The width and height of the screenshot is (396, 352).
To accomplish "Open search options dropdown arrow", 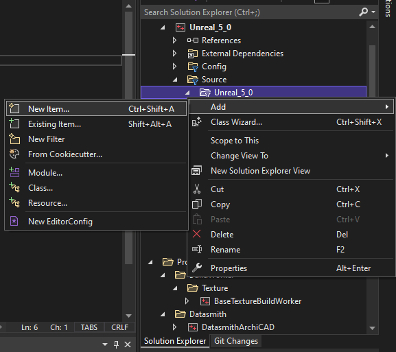I will tap(373, 12).
